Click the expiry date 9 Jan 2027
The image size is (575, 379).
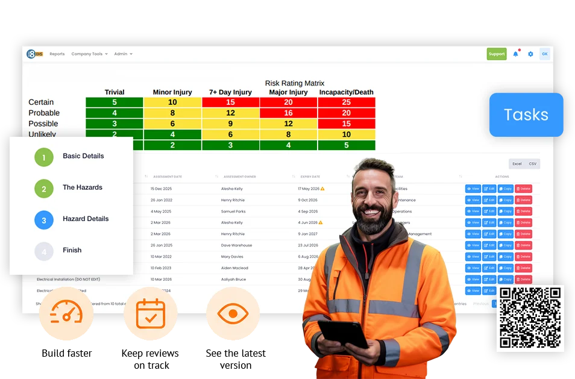pyautogui.click(x=307, y=234)
